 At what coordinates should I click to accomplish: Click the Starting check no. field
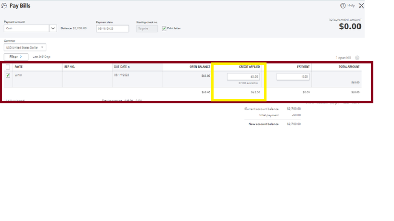(x=147, y=29)
